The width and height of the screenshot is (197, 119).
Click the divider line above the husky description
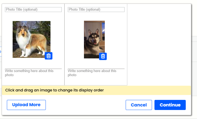click(x=96, y=69)
